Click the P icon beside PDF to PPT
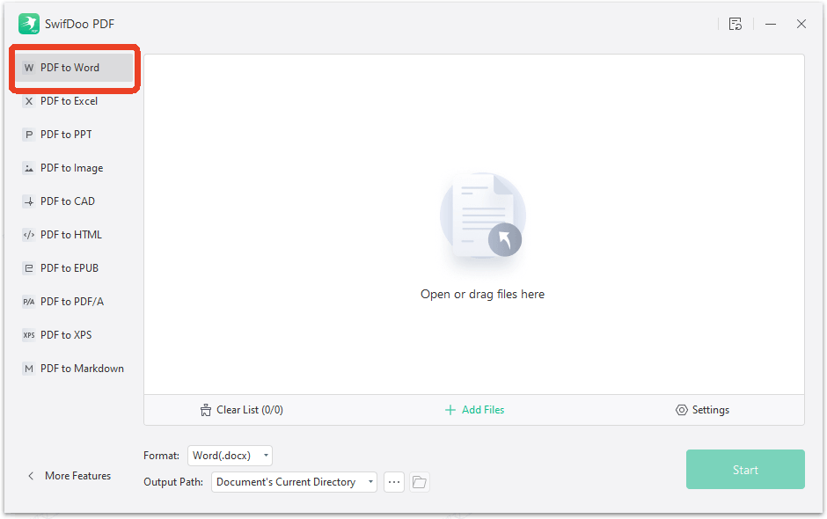This screenshot has width=827, height=519. coord(29,135)
